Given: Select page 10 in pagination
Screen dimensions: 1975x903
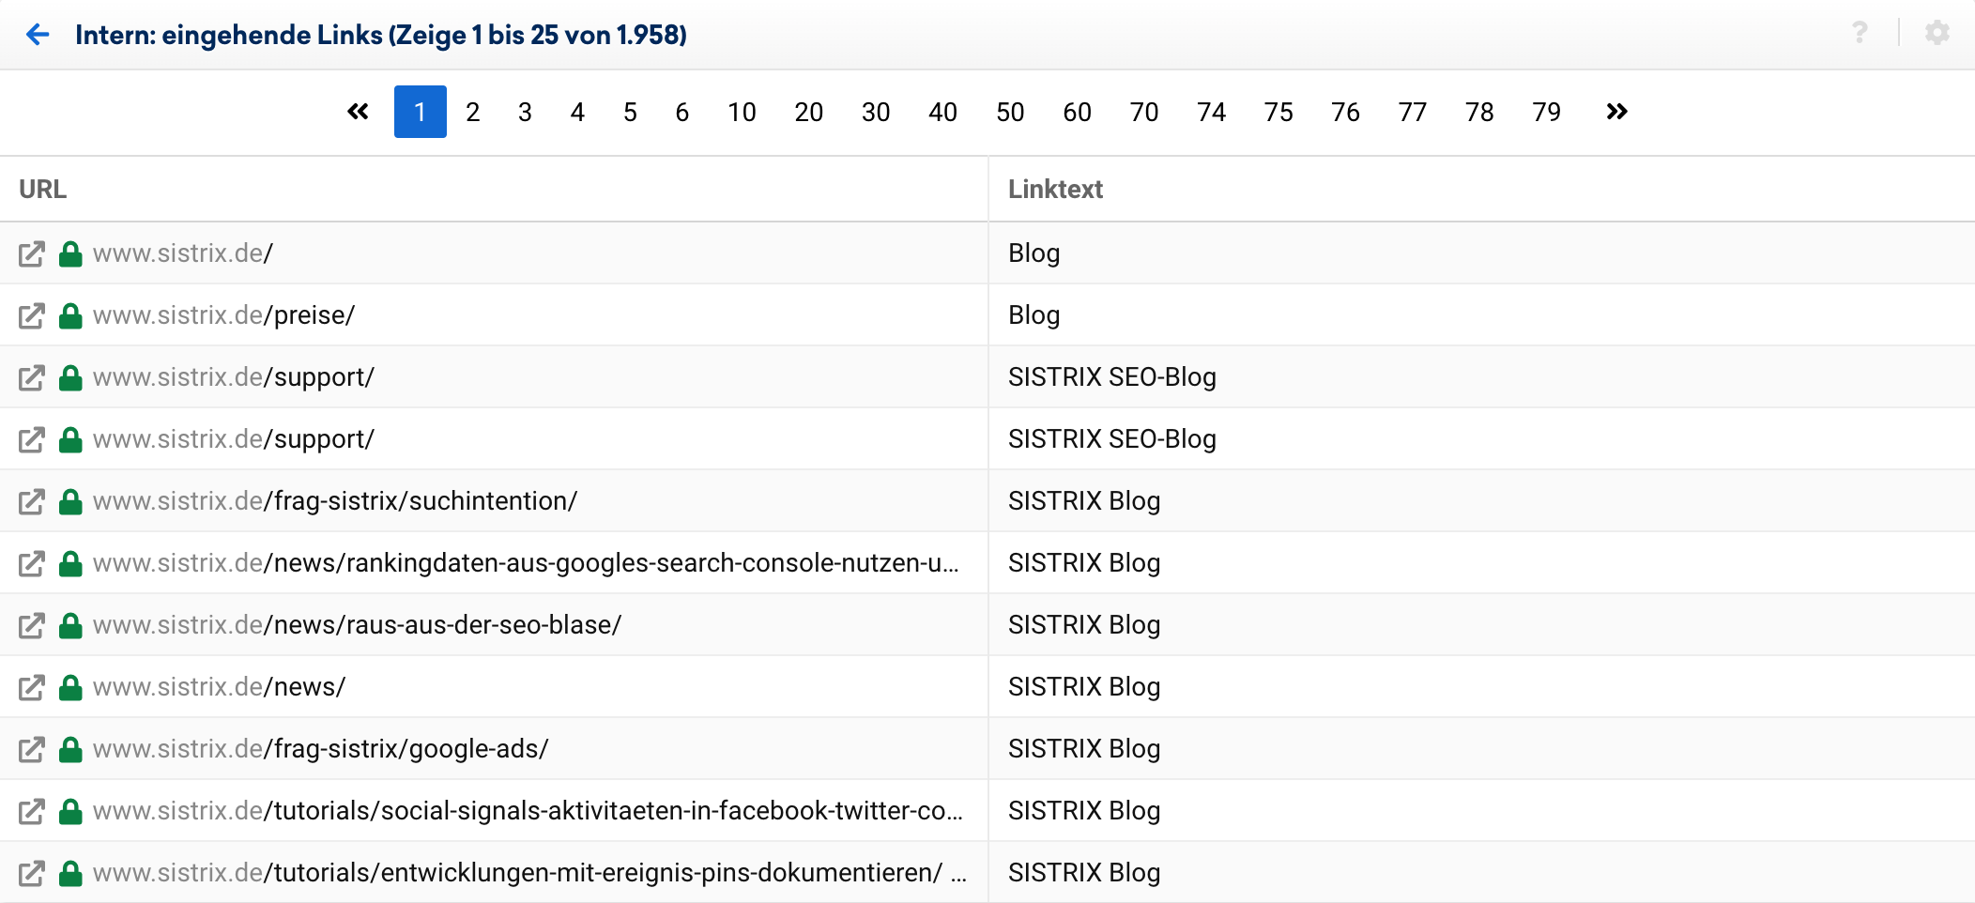Looking at the screenshot, I should coord(742,113).
